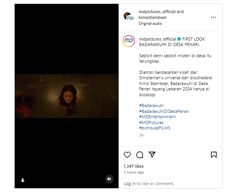This screenshot has height=194, width=236.
Task: Click the video frame to pause playback
Action: 66,96
